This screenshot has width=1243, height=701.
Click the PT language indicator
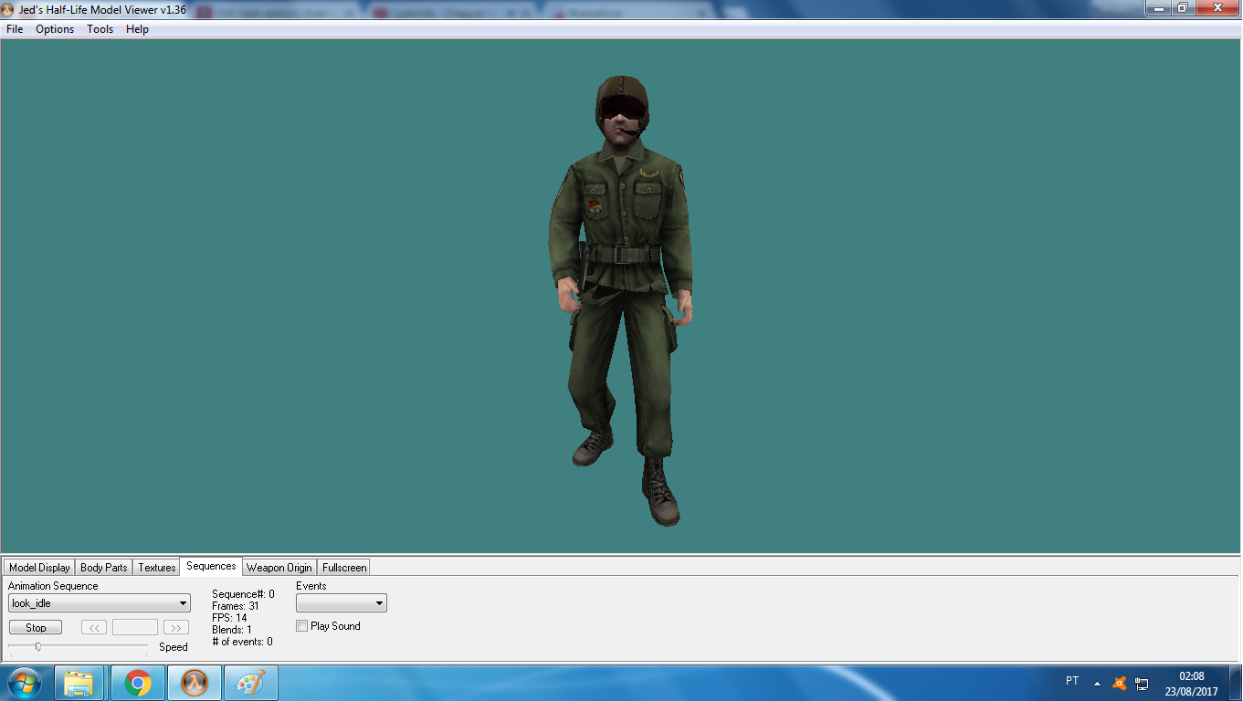(x=1072, y=681)
